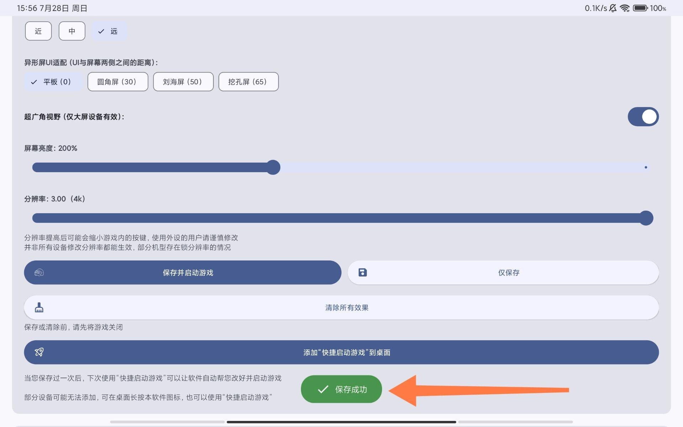683x427 pixels.
Task: Click the rocket shortcut icon
Action: [x=39, y=352]
